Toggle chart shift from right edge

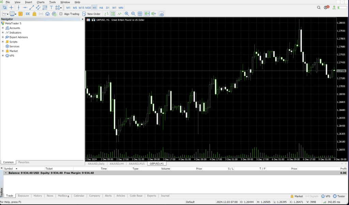pos(154,14)
